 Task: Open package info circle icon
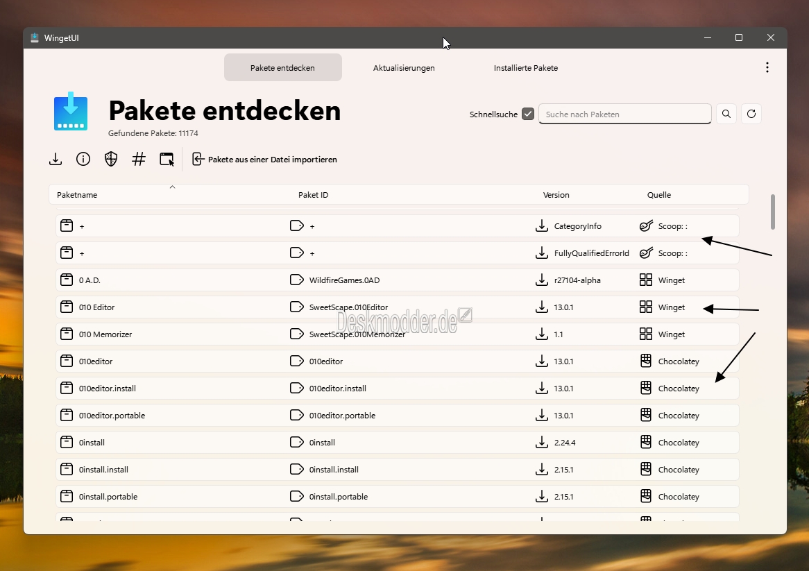pyautogui.click(x=83, y=160)
